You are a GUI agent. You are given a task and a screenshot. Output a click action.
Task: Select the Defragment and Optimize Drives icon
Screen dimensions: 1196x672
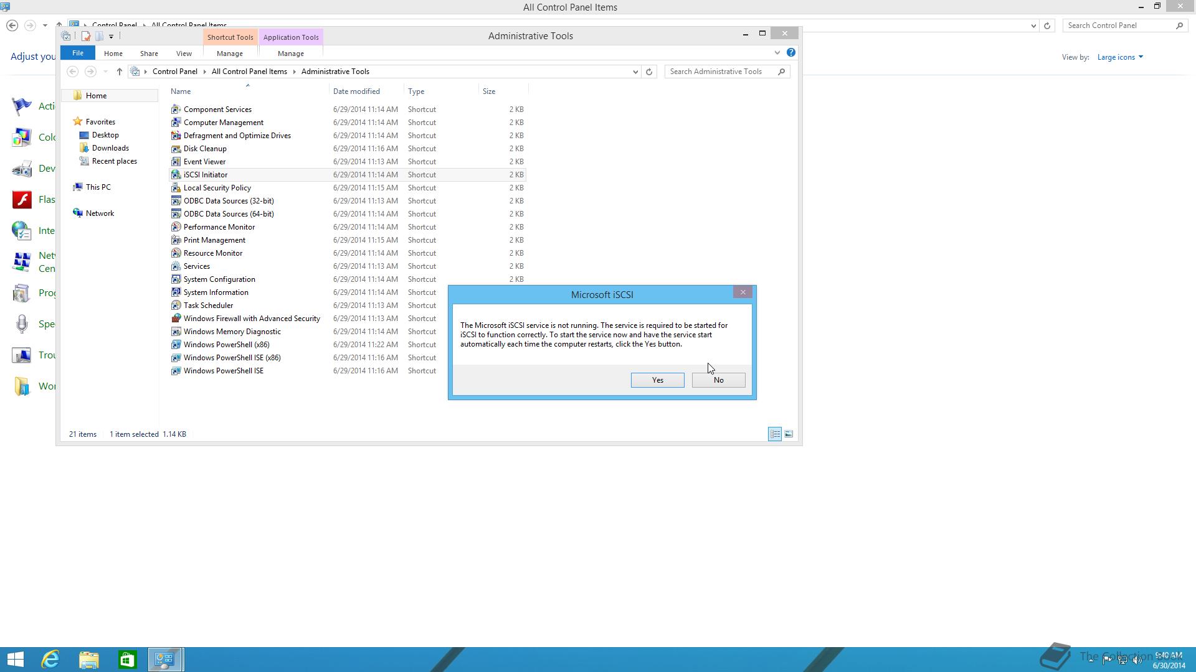click(176, 136)
